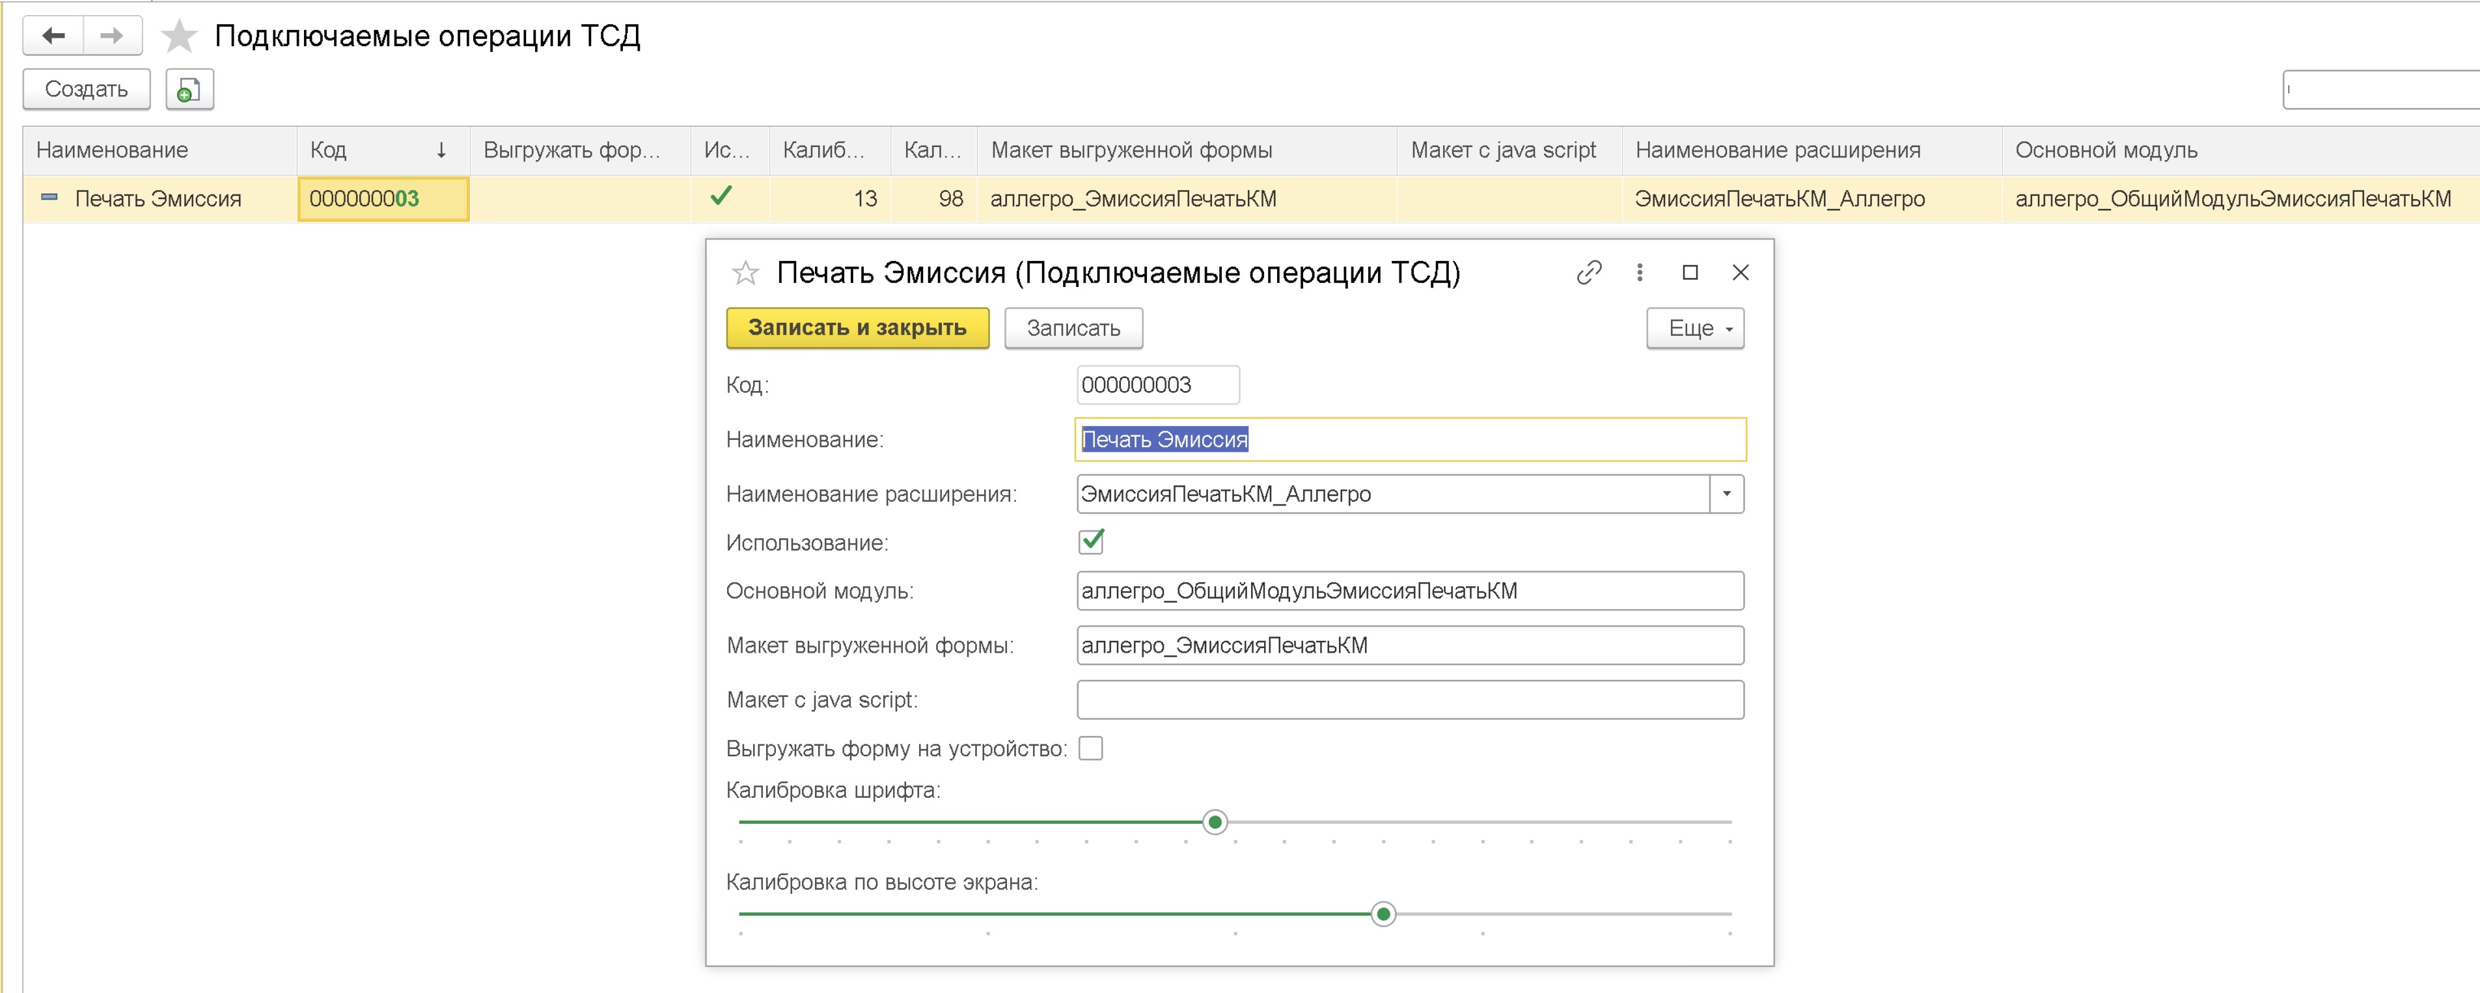Click the Основной модуль input field
This screenshot has width=2480, height=993.
(x=1411, y=591)
